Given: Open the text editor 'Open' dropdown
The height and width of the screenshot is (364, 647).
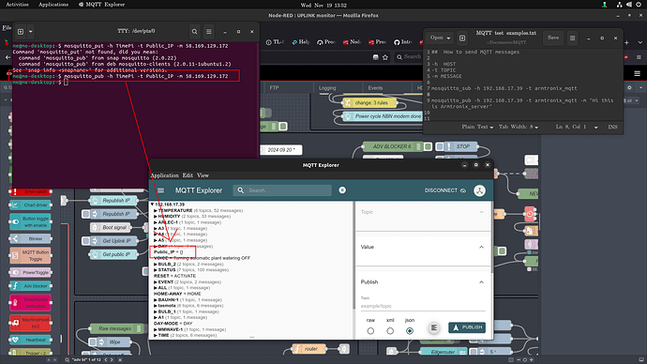Looking at the screenshot, I should point(440,38).
